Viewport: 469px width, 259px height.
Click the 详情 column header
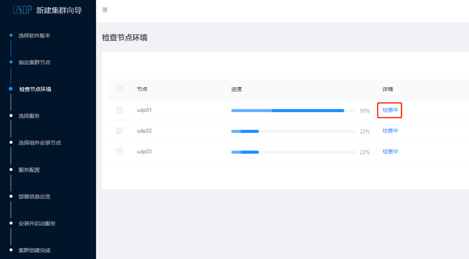click(388, 89)
